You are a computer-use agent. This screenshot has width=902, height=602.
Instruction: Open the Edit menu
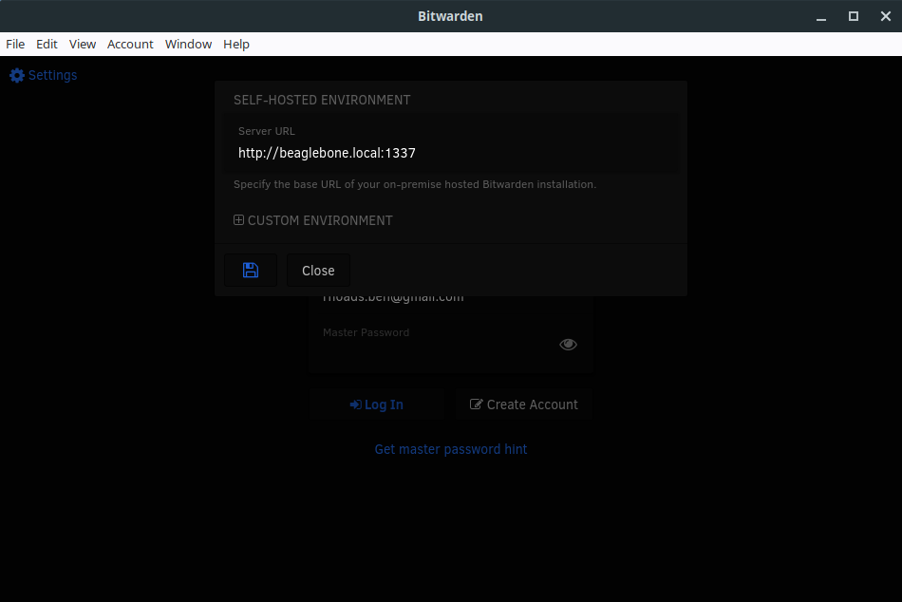(47, 45)
